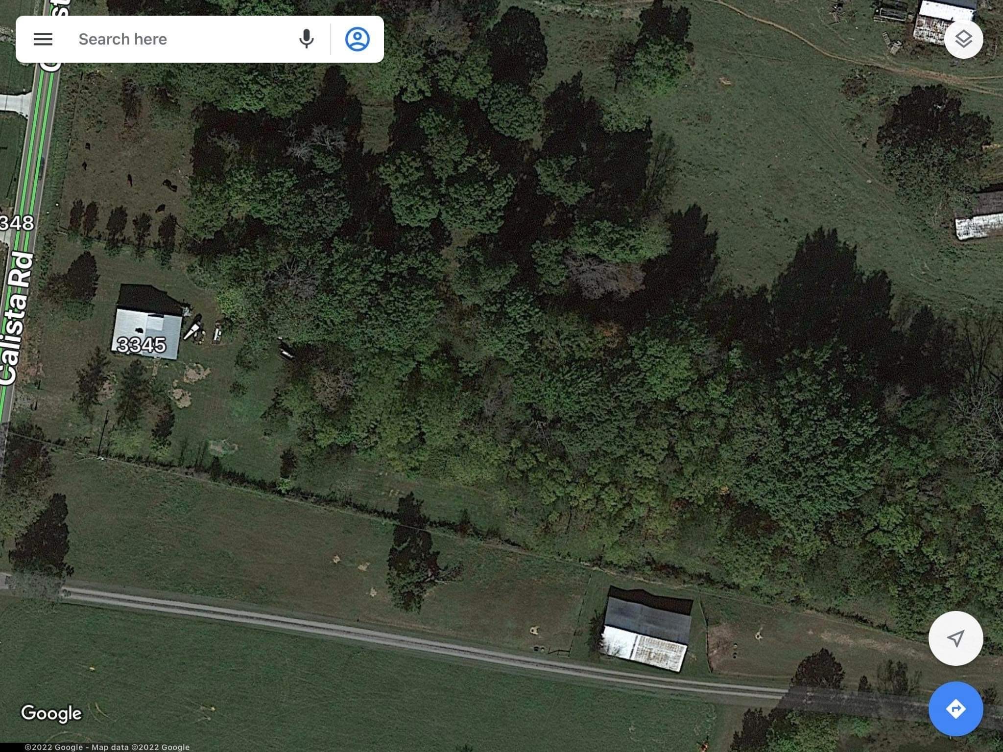The width and height of the screenshot is (1003, 752).
Task: Open the map layers button
Action: 963,39
